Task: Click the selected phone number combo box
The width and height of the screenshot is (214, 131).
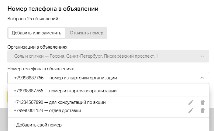Action: [x=103, y=78]
